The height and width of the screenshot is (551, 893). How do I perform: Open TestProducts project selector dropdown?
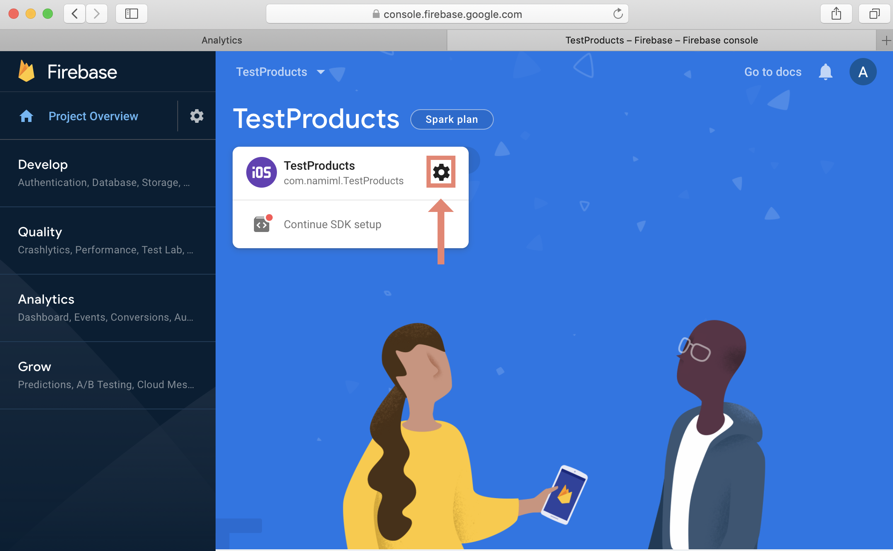(280, 72)
